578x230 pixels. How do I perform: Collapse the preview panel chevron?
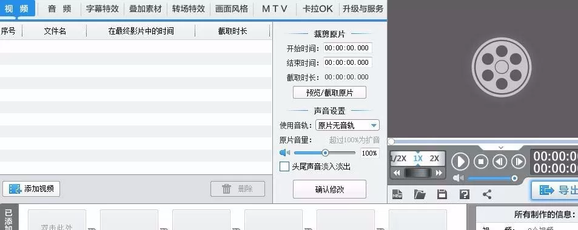click(500, 148)
